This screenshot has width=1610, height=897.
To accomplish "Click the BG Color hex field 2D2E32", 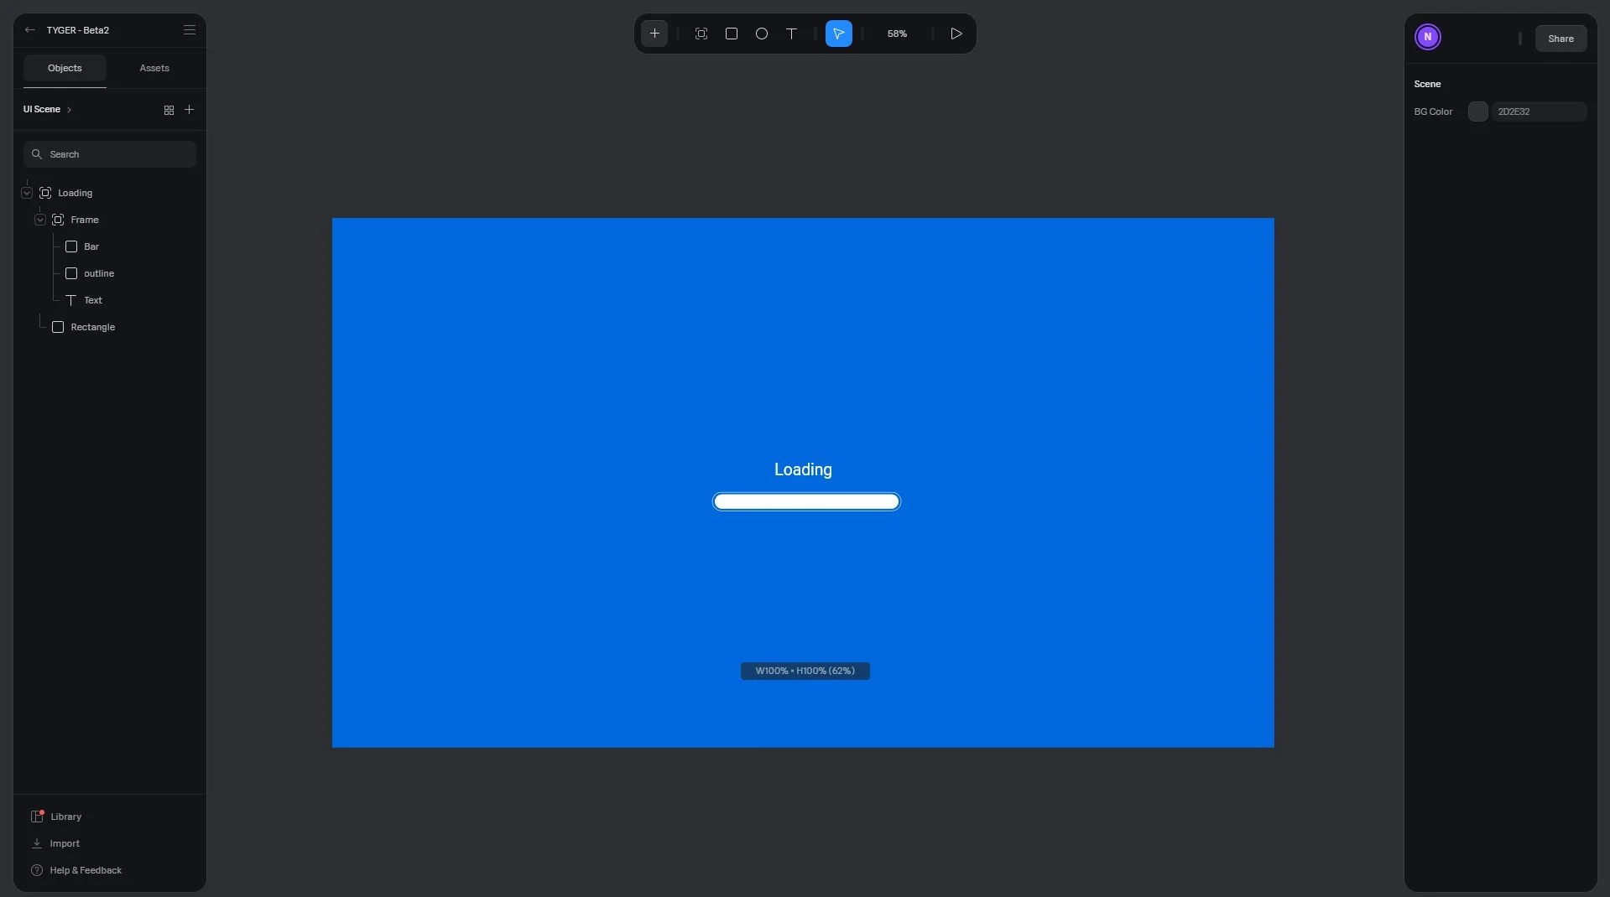I will tap(1540, 111).
